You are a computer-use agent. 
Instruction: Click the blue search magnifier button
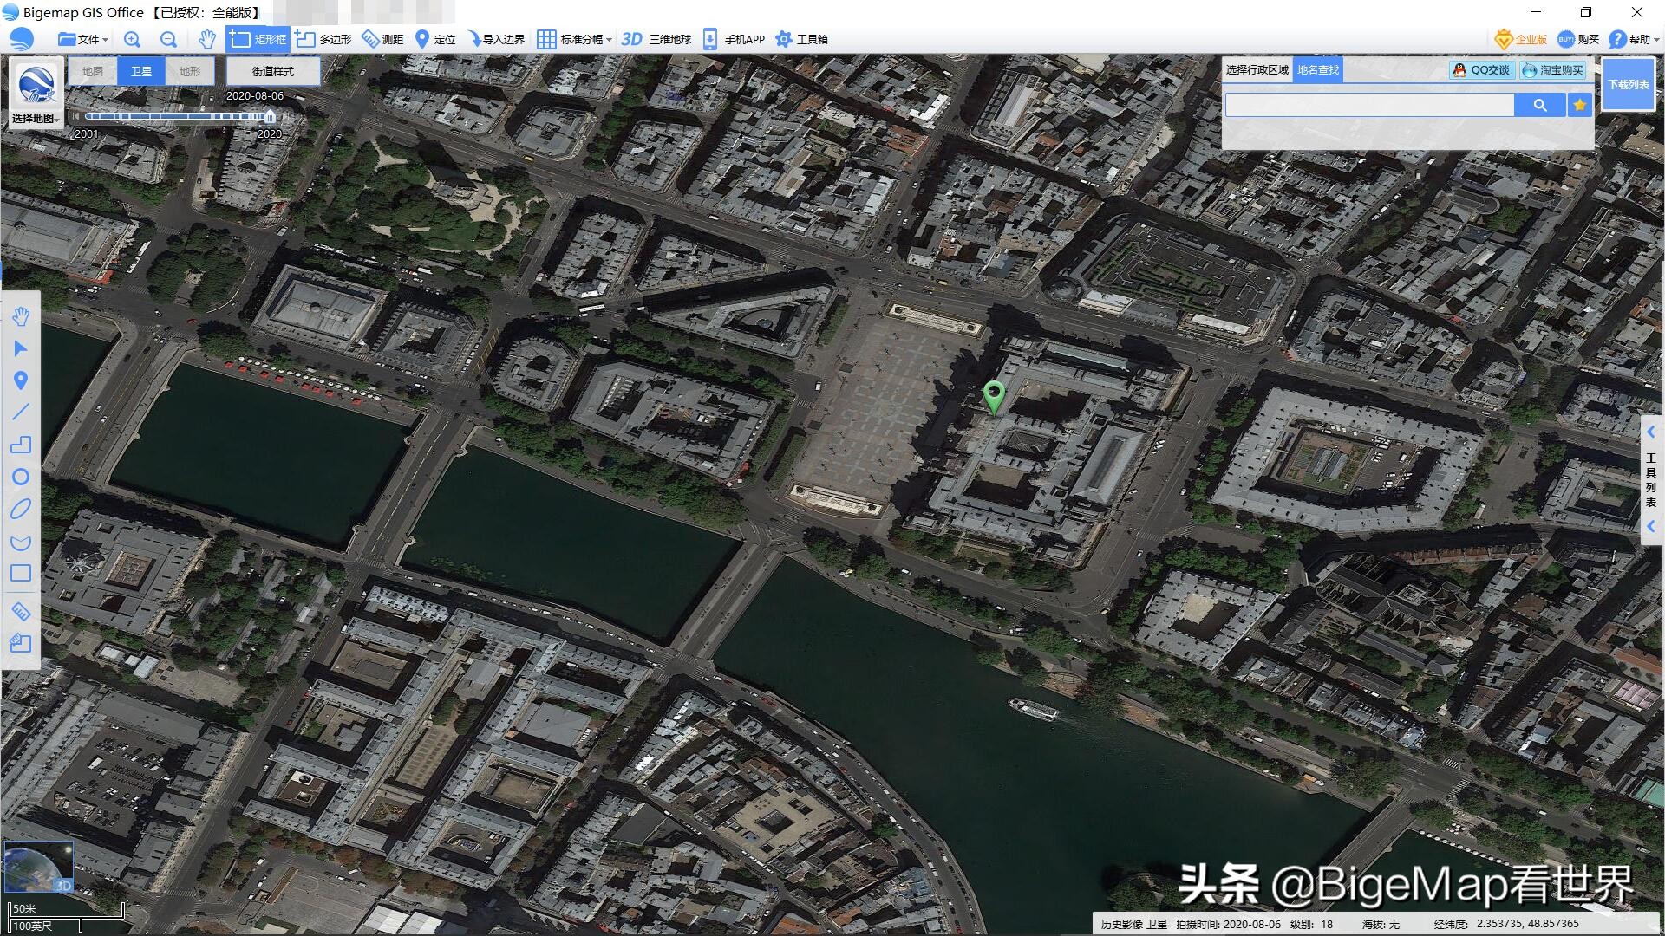pyautogui.click(x=1540, y=105)
